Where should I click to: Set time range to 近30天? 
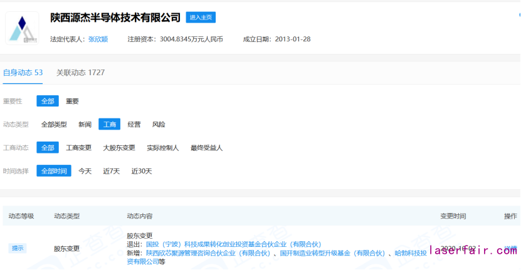tap(142, 171)
